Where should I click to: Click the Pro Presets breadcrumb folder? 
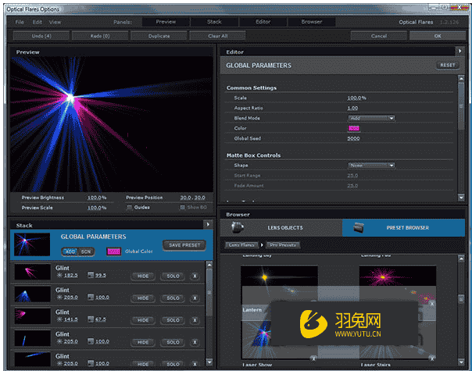click(x=283, y=245)
